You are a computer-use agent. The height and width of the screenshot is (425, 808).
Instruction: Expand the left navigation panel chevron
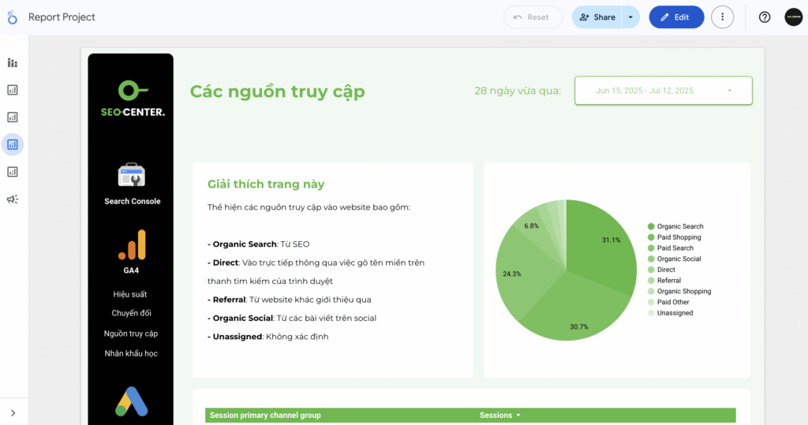pos(13,413)
